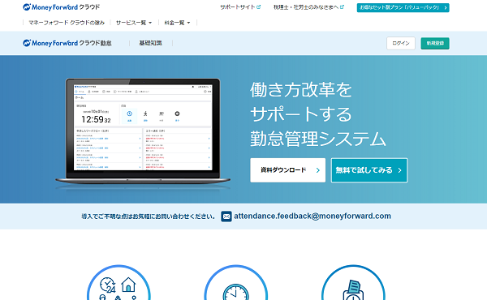This screenshot has width=487, height=300.
Task: Click the envelope mail icon beside email address
Action: 226,216
